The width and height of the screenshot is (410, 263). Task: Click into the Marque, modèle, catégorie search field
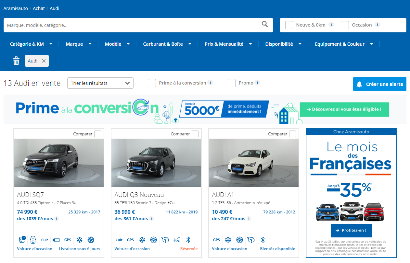coord(130,25)
